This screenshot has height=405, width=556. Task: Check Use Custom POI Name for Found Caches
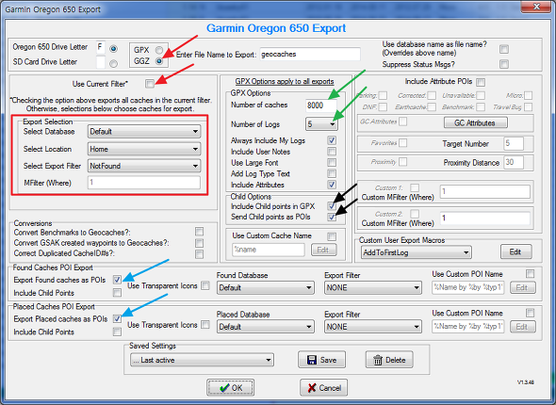click(530, 274)
